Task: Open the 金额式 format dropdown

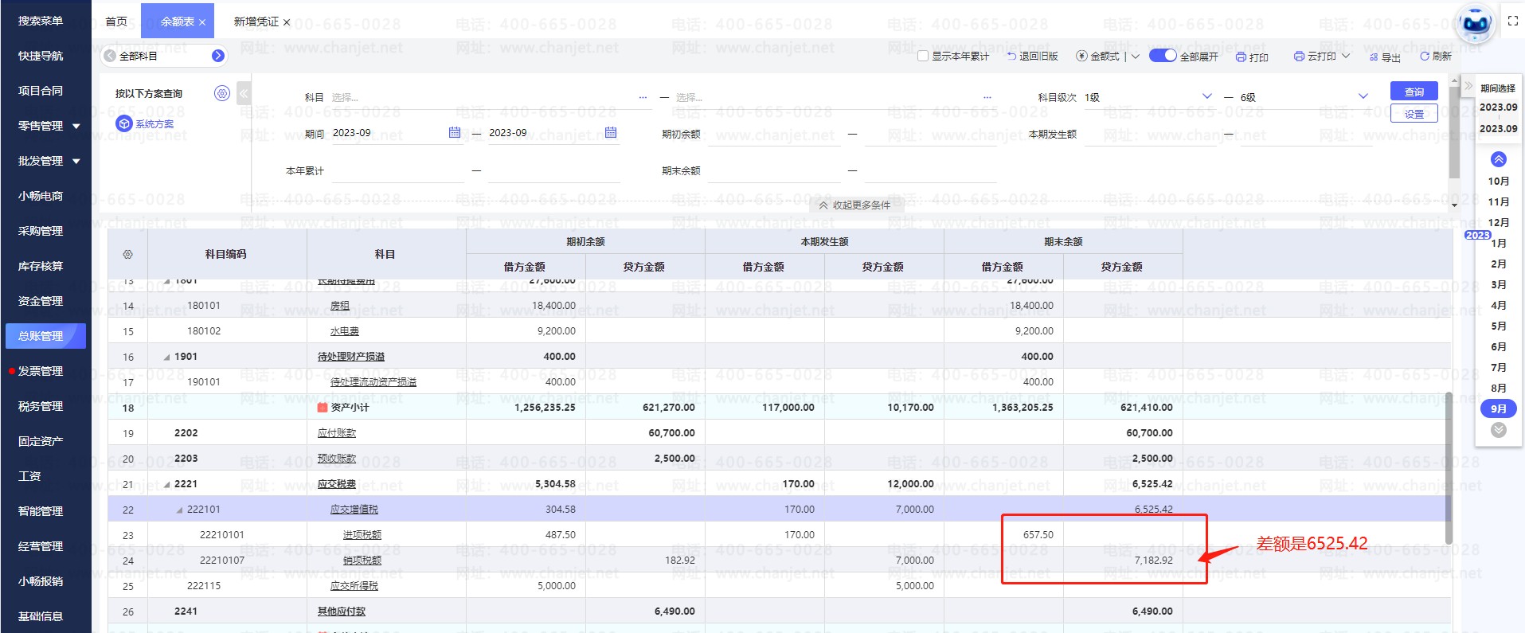Action: point(1135,57)
